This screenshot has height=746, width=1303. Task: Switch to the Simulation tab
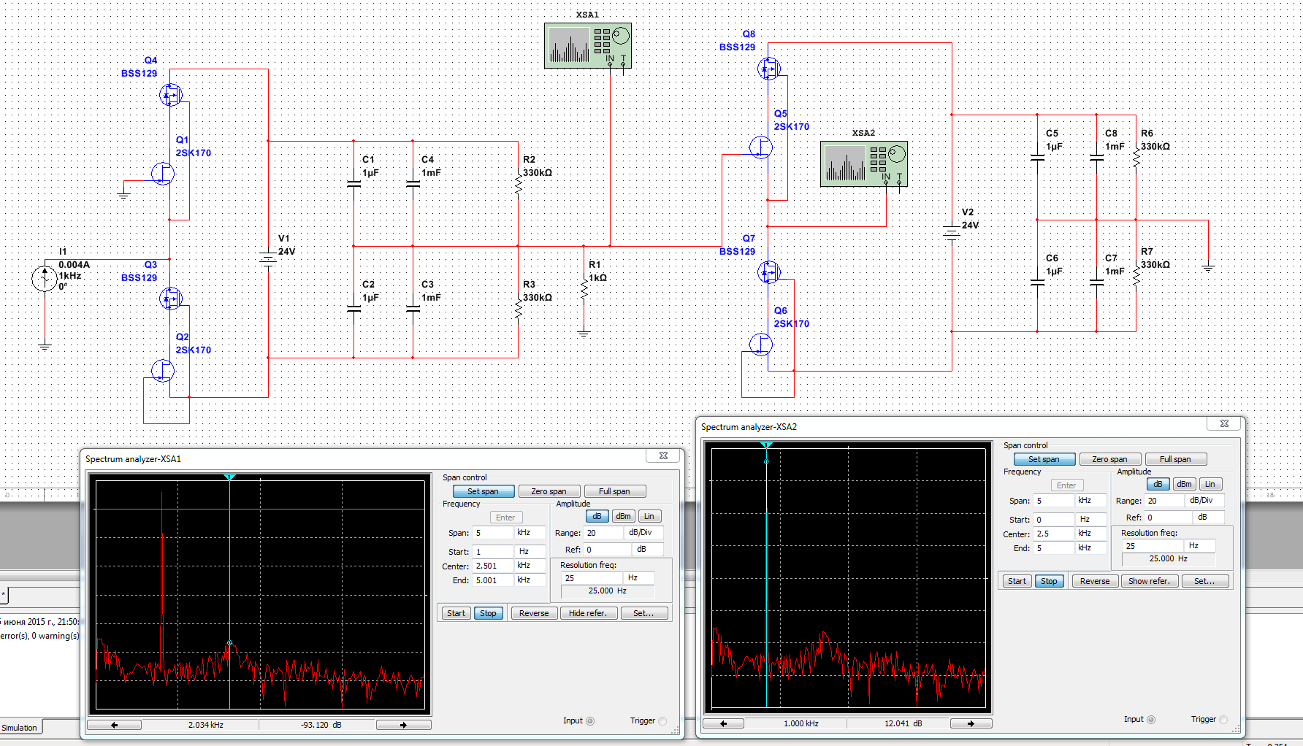(x=20, y=728)
